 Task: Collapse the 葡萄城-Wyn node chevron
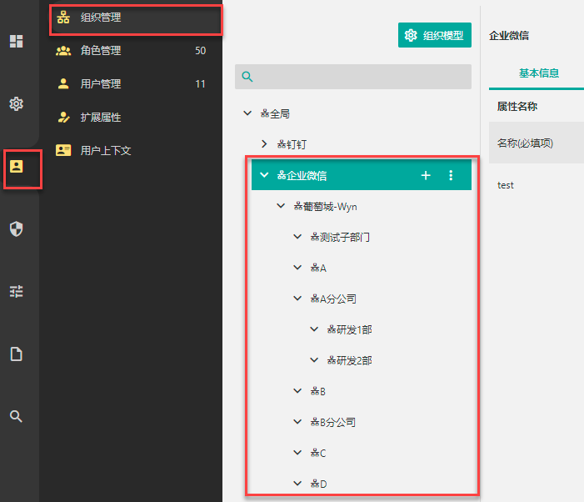(281, 206)
